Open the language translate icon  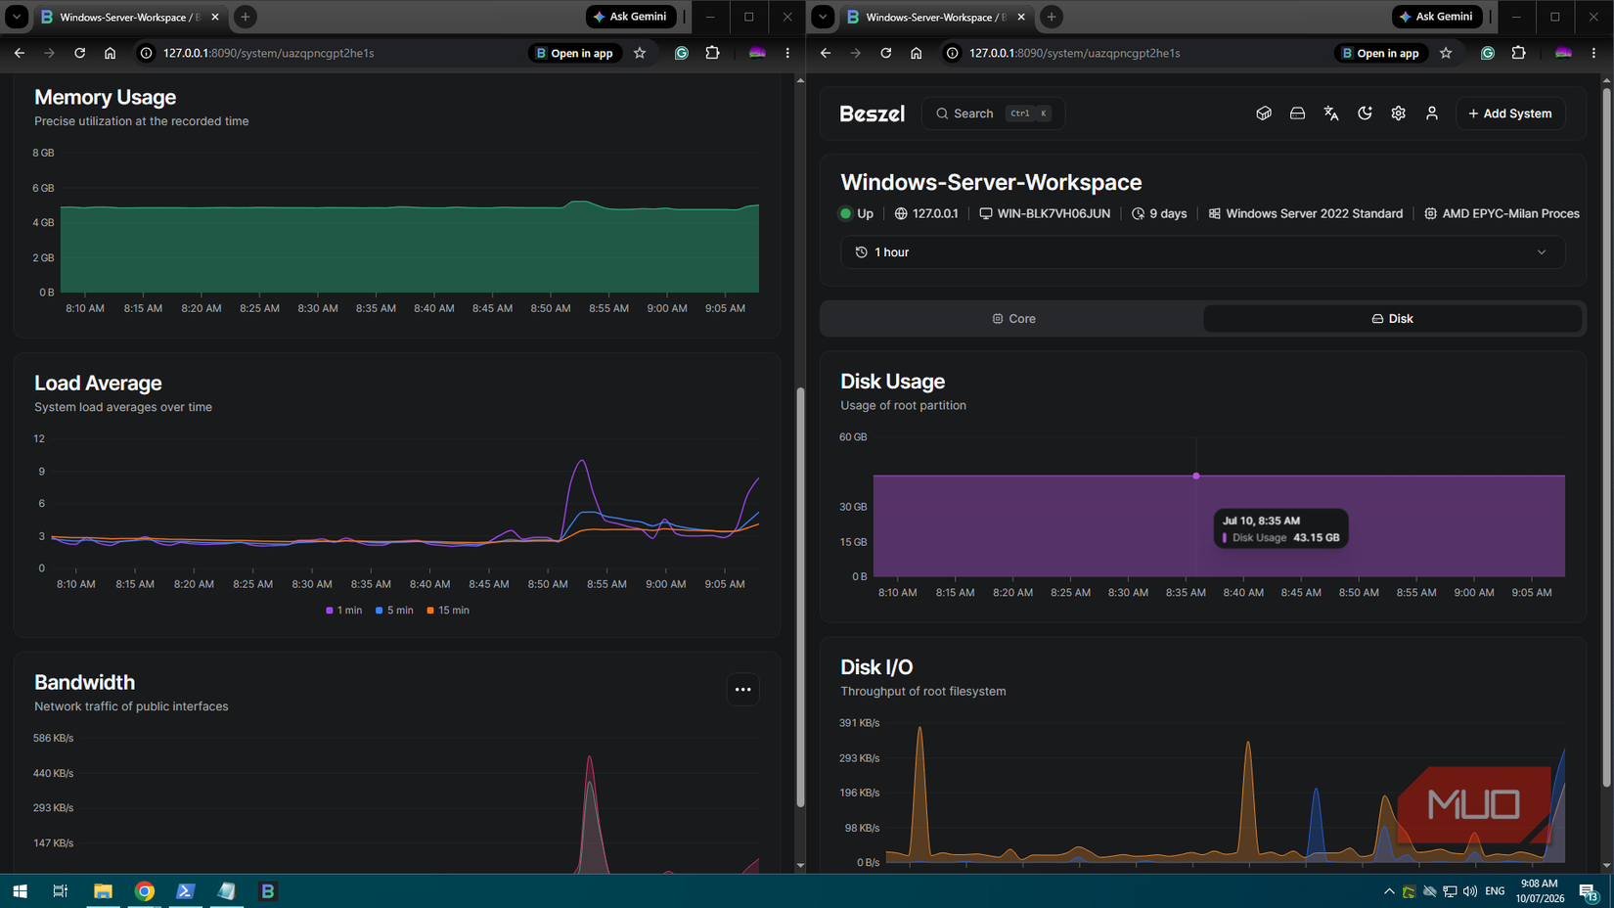coord(1331,113)
